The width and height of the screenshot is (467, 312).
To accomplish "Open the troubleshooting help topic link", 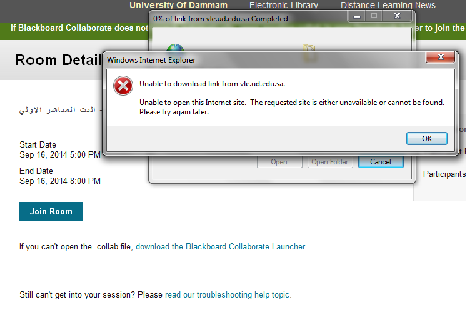I will click(228, 294).
